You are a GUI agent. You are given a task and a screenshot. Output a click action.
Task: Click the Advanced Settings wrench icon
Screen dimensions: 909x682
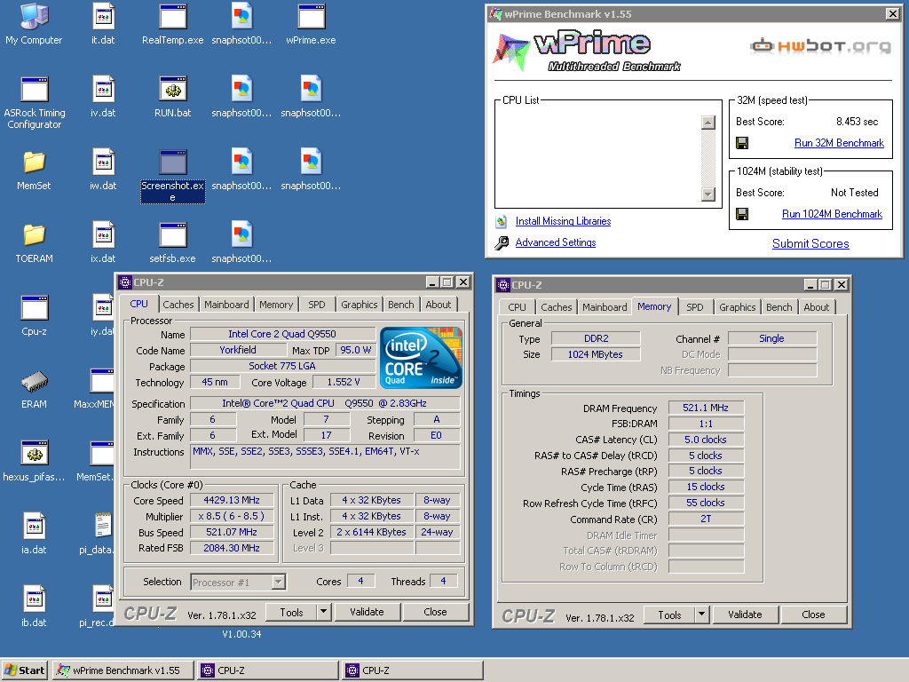(502, 243)
